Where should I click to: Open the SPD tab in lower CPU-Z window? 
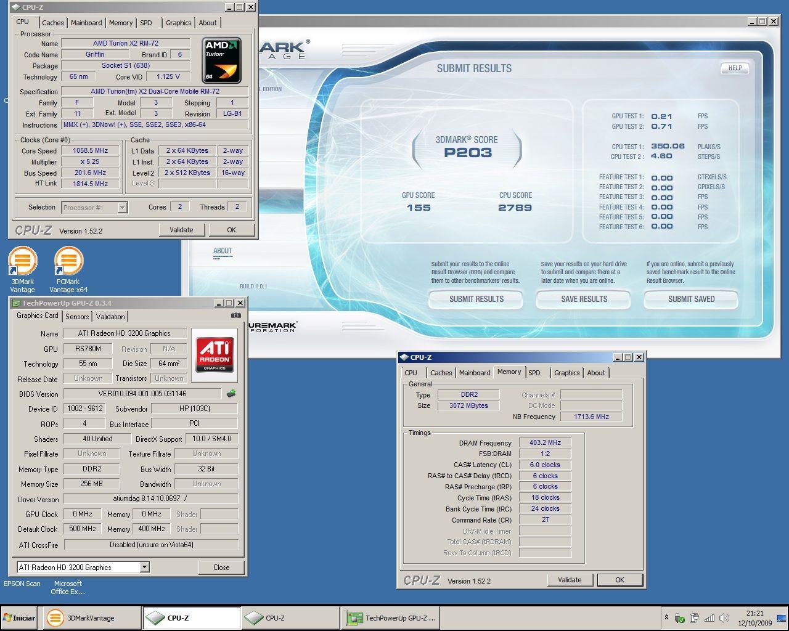tap(534, 373)
